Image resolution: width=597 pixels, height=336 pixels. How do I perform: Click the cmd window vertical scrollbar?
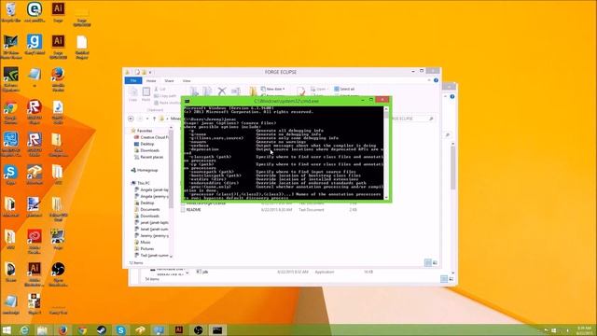coord(386,153)
